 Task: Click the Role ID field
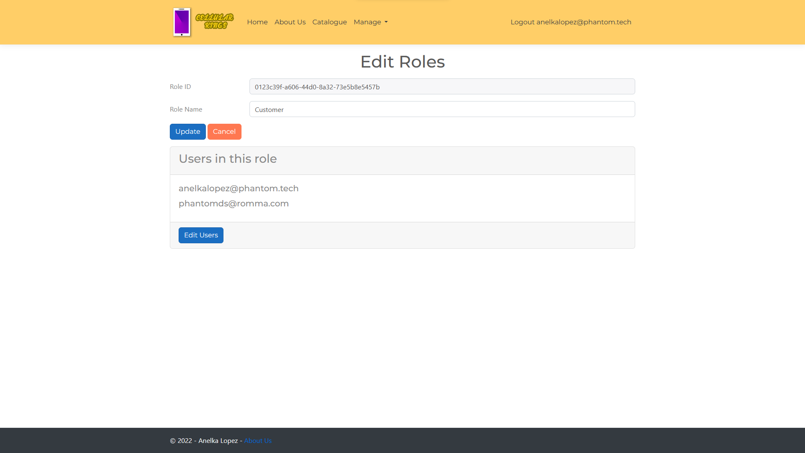pos(442,86)
